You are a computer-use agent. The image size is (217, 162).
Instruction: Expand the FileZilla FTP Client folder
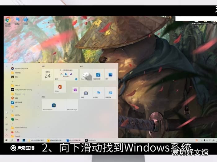click(25, 128)
